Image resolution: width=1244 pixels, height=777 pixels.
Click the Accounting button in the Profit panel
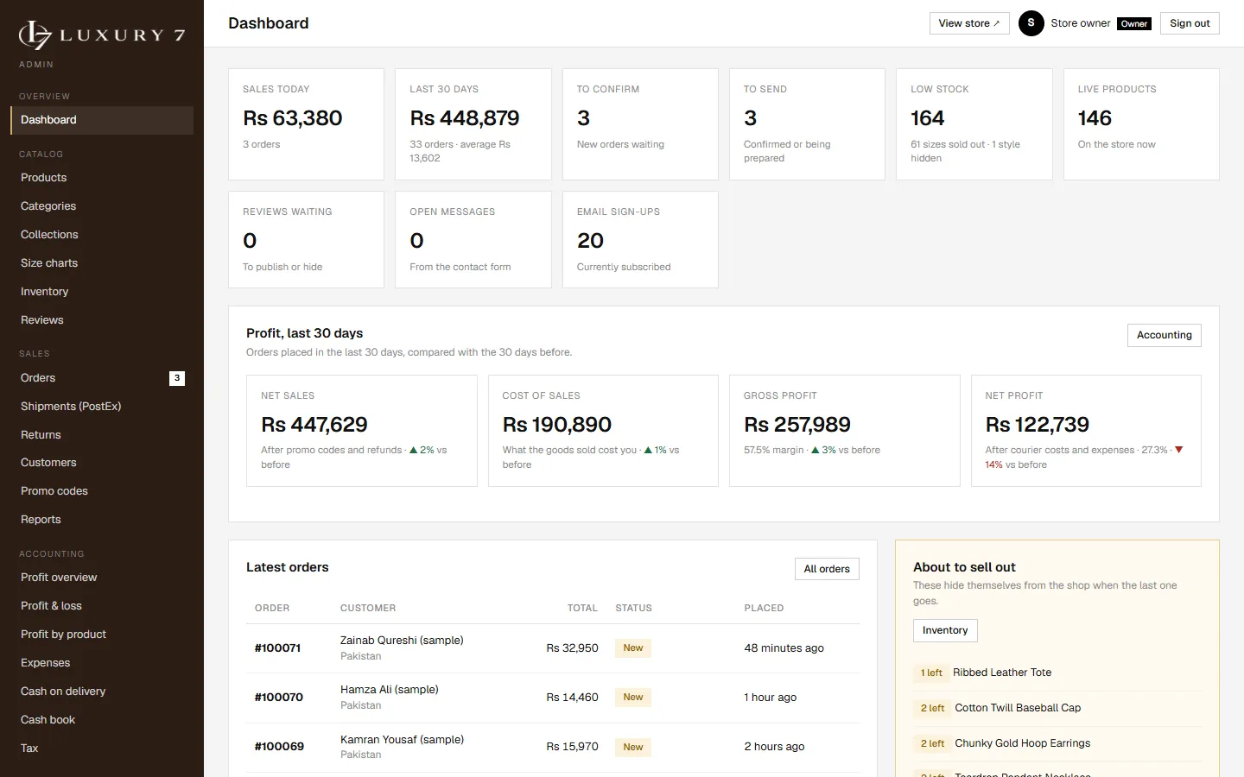pyautogui.click(x=1164, y=335)
